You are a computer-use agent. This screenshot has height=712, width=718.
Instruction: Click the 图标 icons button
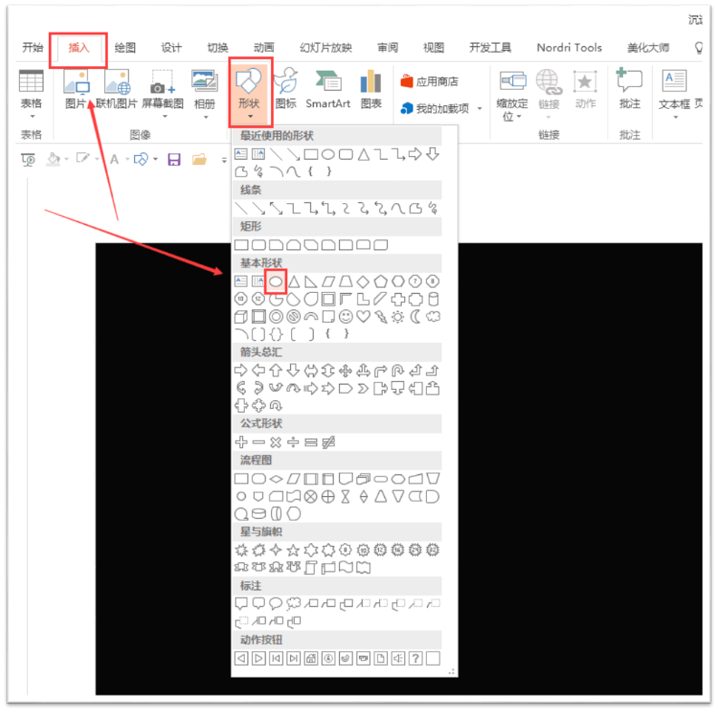click(x=286, y=90)
